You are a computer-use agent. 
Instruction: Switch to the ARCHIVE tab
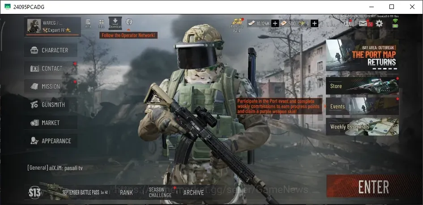[193, 192]
